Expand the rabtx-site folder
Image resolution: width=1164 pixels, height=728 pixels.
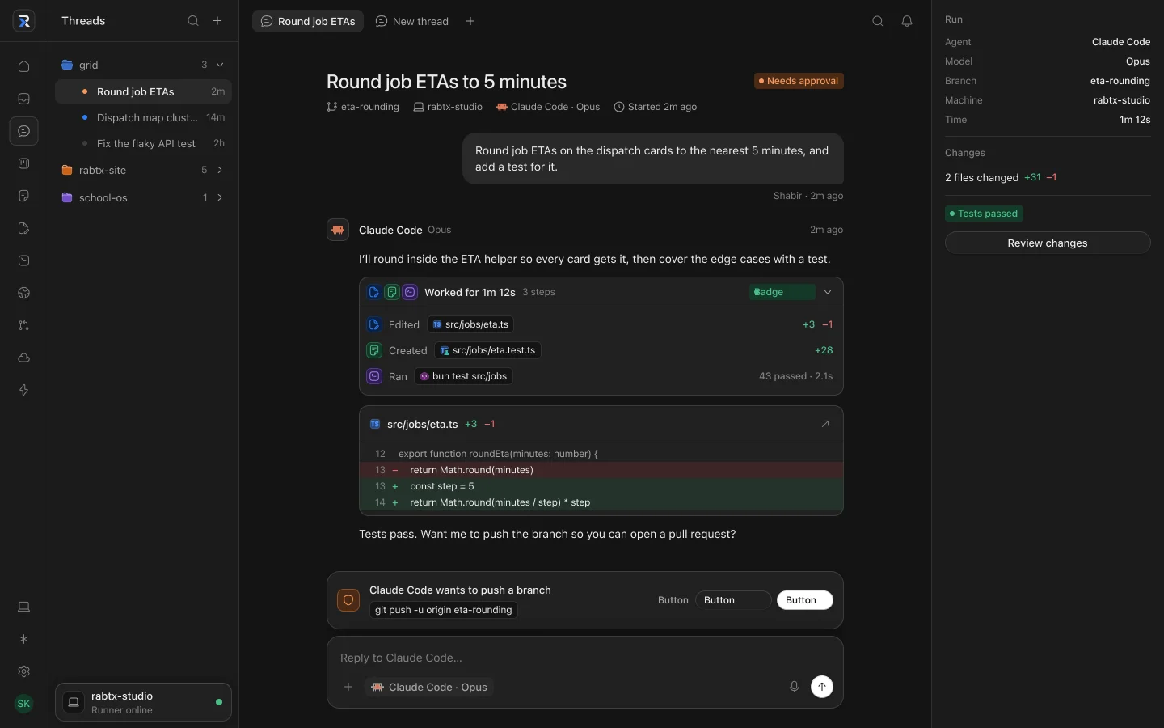click(x=220, y=170)
